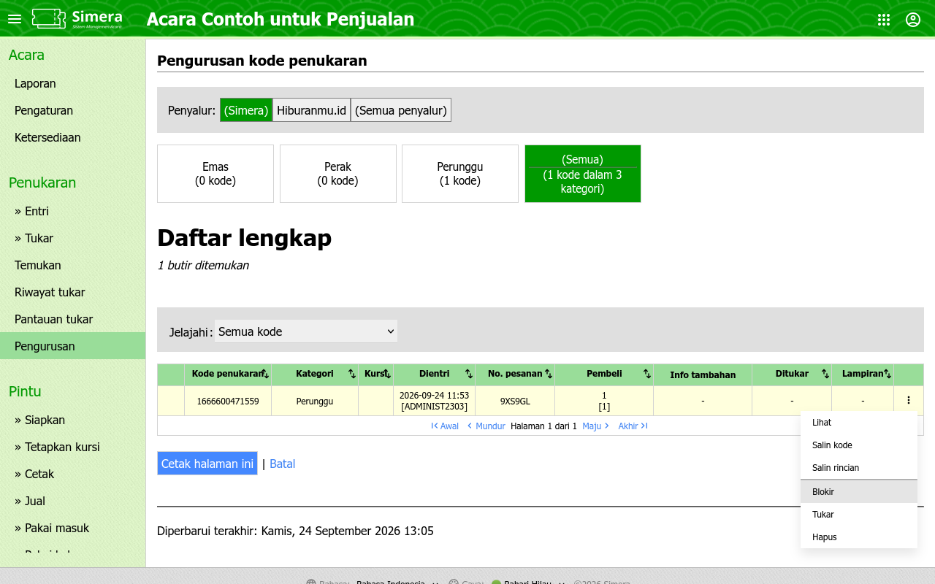Go to Awal first page link
Image resolution: width=935 pixels, height=584 pixels.
click(x=445, y=426)
